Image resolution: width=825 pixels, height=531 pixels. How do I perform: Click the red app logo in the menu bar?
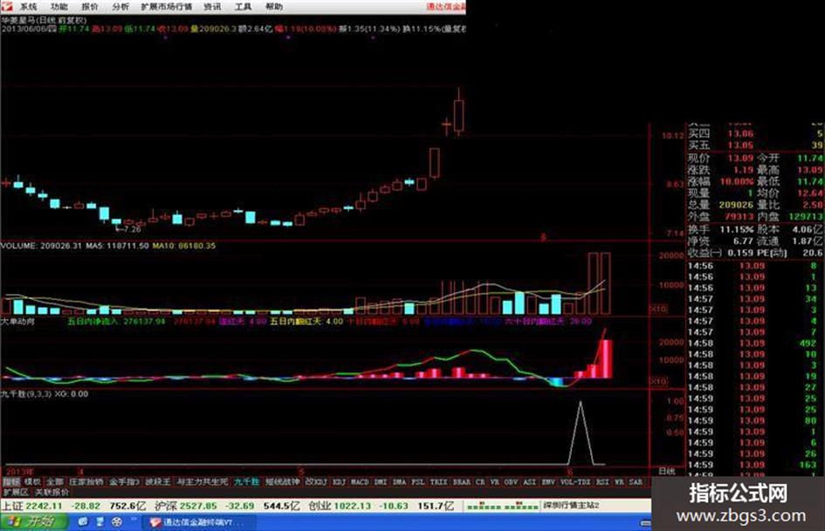(7, 6)
